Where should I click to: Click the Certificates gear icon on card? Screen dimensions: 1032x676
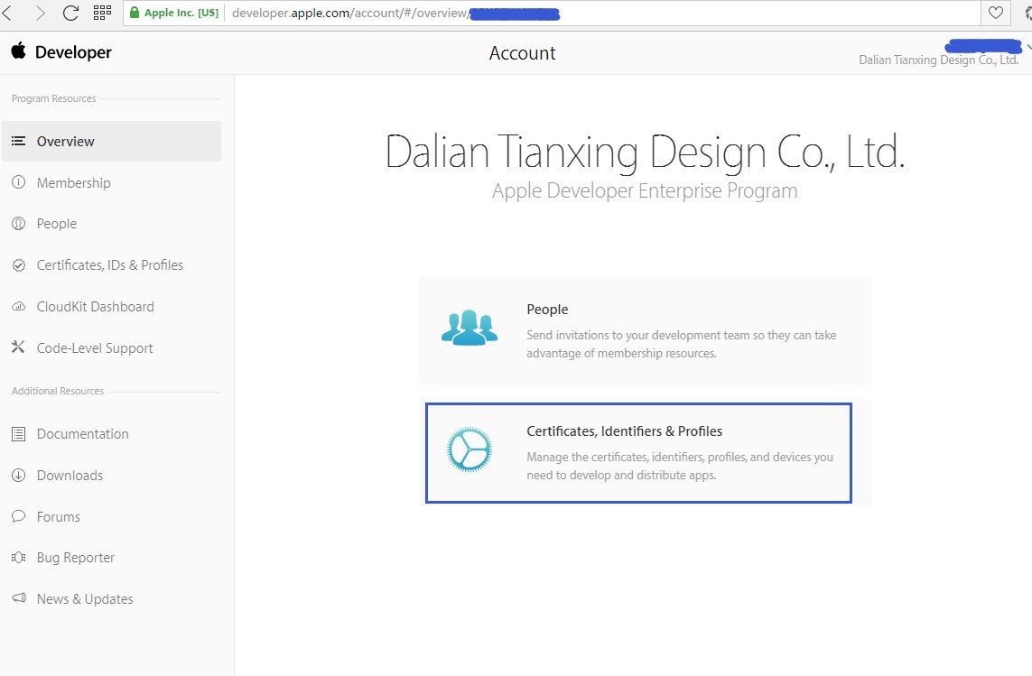[x=470, y=449]
